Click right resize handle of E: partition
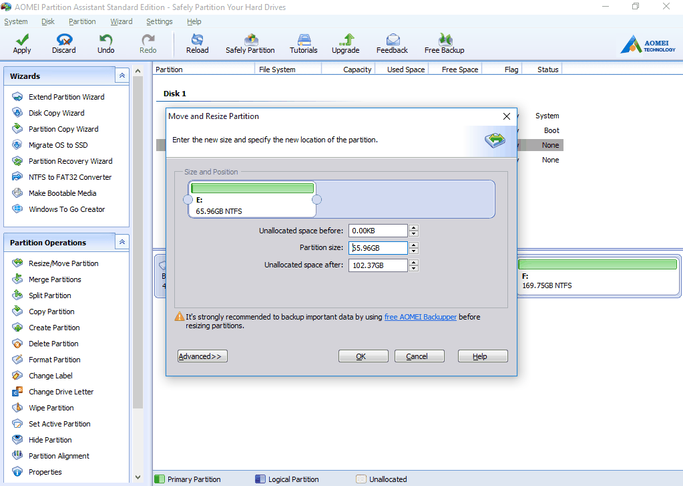Image resolution: width=683 pixels, height=486 pixels. click(316, 200)
